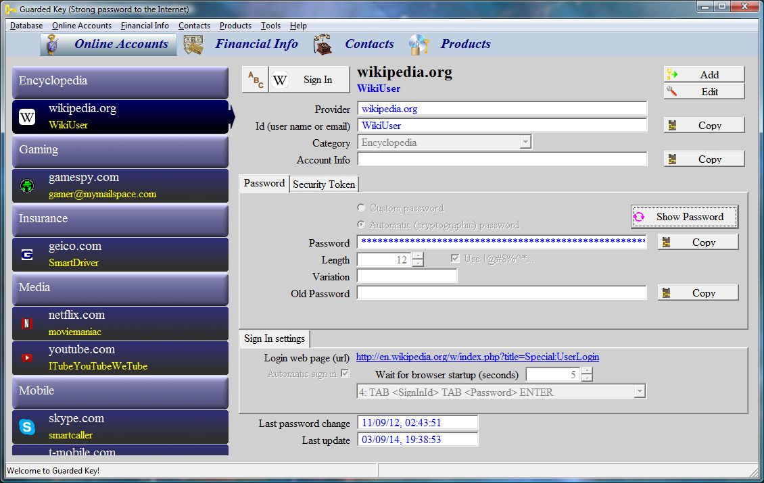Screen dimensions: 764x483
Task: Click the Products disc icon
Action: point(419,45)
